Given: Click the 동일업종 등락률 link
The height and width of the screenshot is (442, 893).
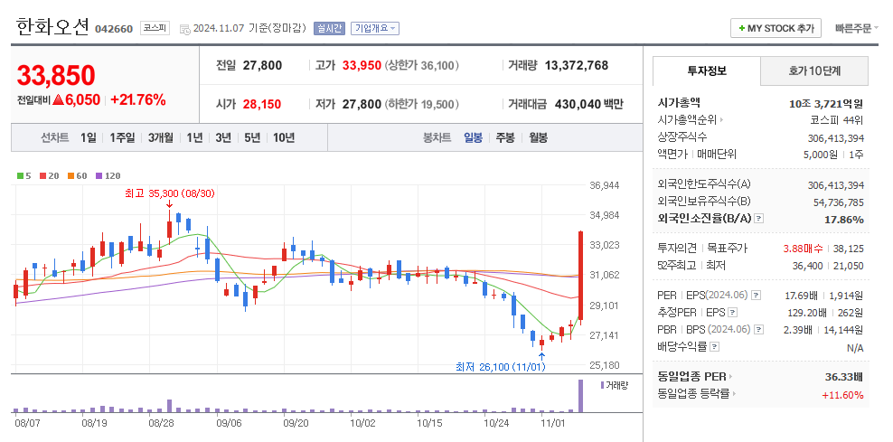Looking at the screenshot, I should point(693,393).
